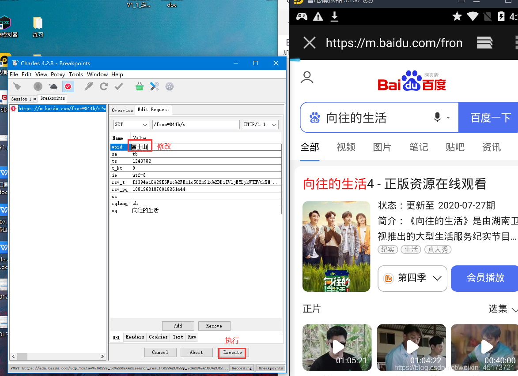Switch to the Overview tab

122,110
